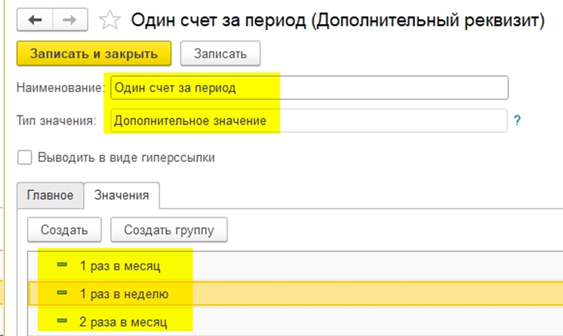Click Создать группу button
Image resolution: width=563 pixels, height=336 pixels.
click(x=169, y=229)
